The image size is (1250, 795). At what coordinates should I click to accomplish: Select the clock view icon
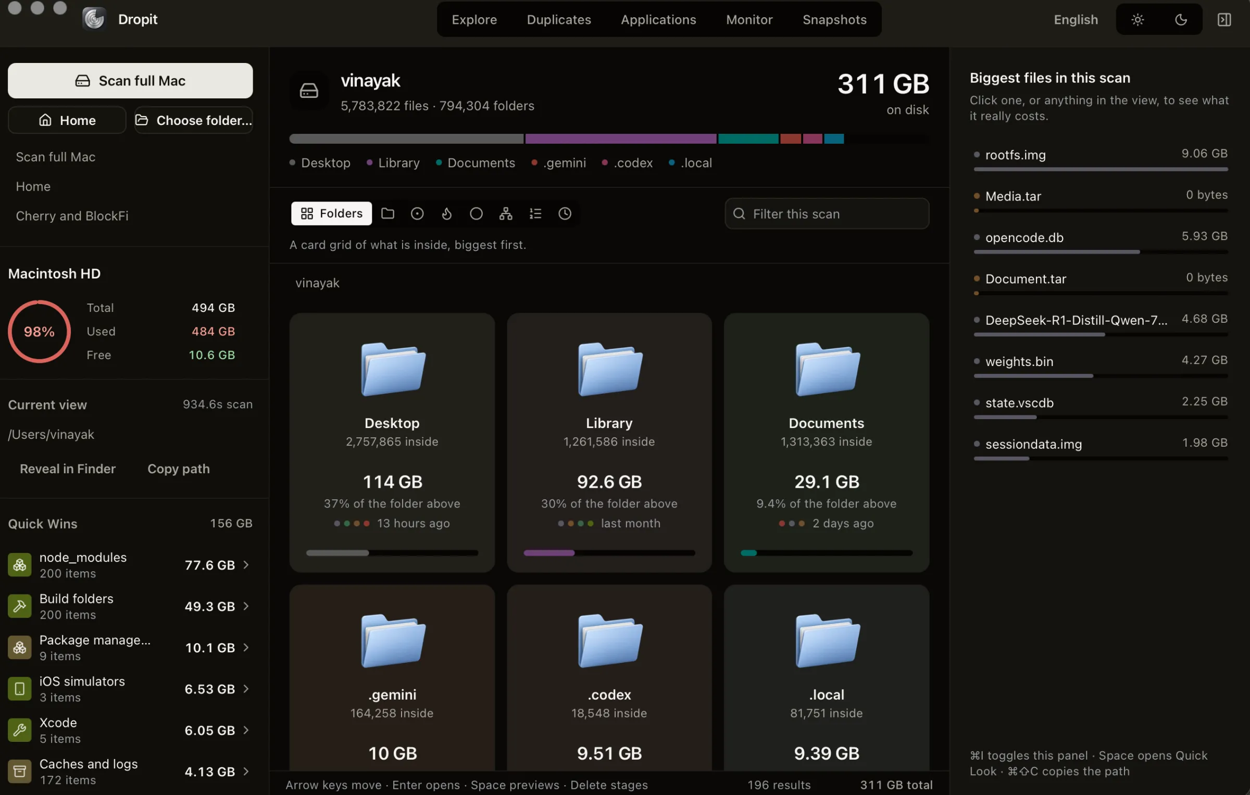coord(565,213)
